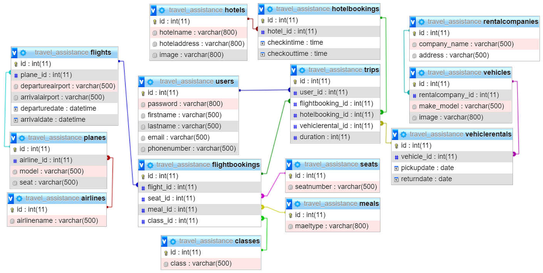Click the gear icon on flights table

click(x=23, y=53)
